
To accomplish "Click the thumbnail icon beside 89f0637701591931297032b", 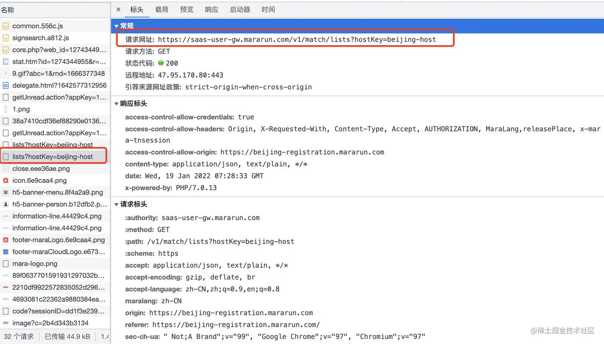I will (6, 275).
